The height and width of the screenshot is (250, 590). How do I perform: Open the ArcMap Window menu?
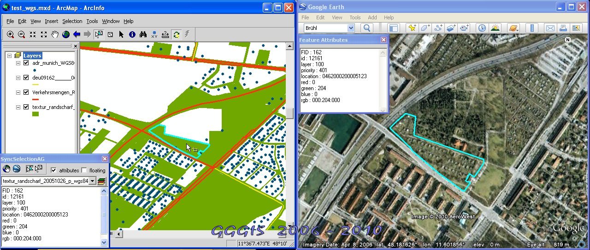111,21
